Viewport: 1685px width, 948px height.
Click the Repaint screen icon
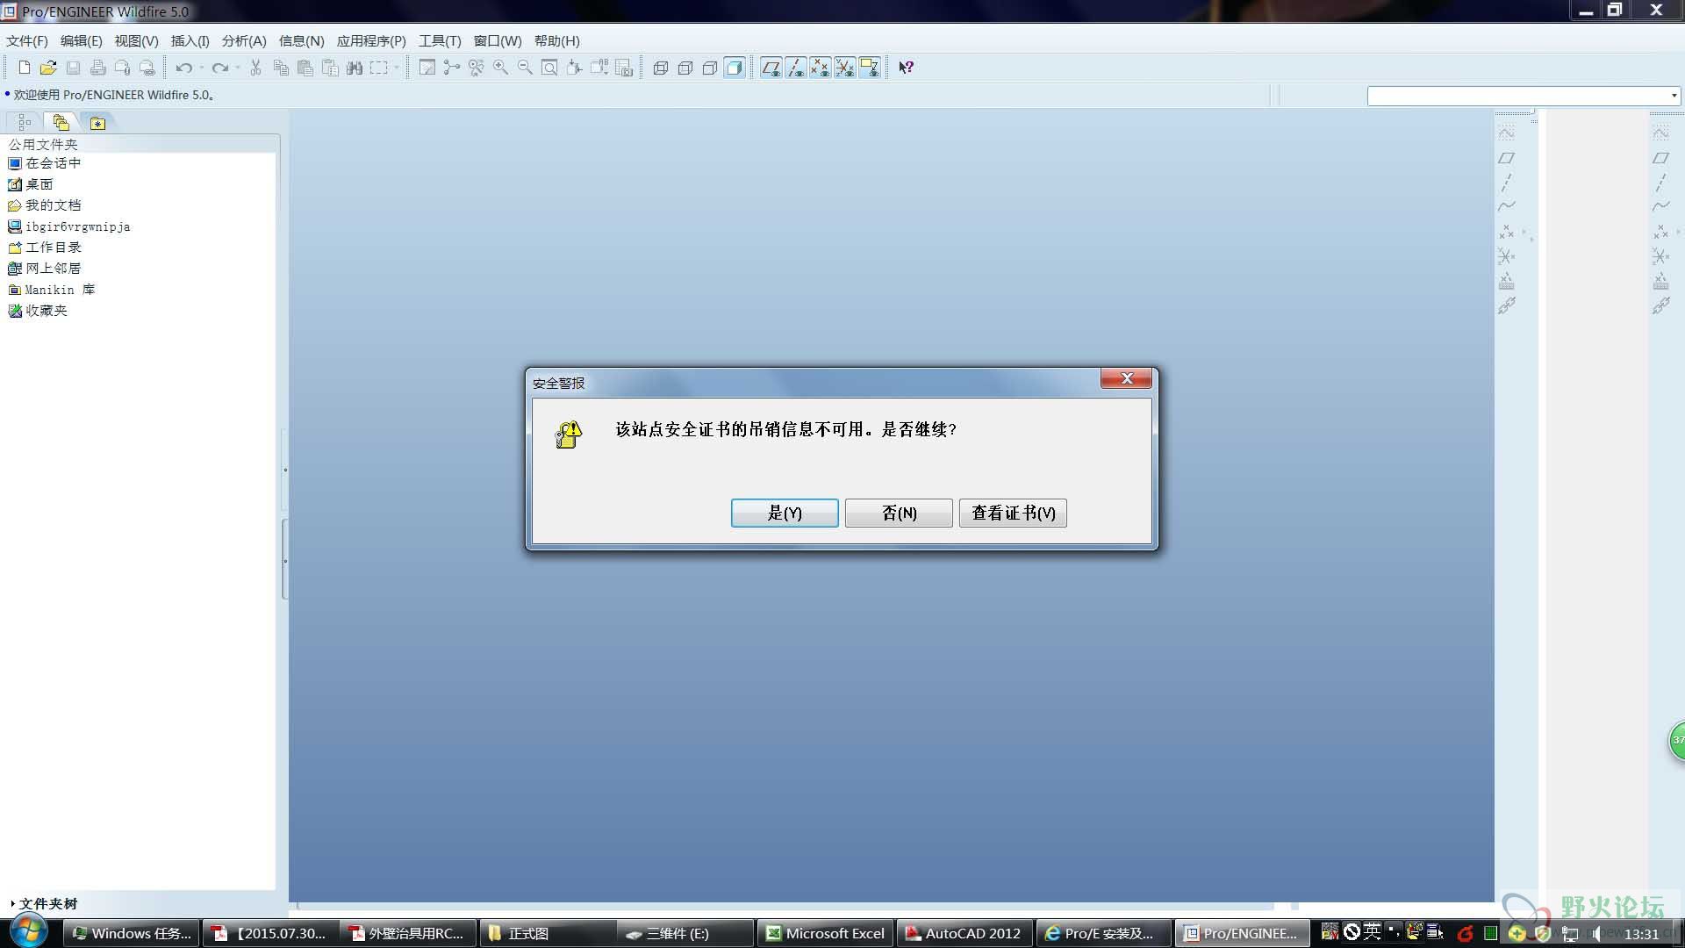(427, 68)
